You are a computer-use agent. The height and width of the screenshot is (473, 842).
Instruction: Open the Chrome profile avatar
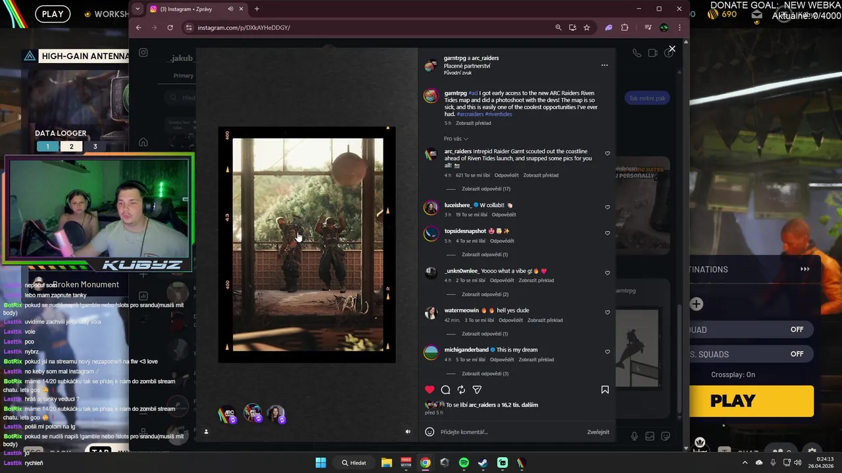(x=664, y=28)
